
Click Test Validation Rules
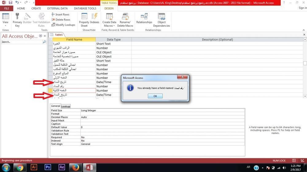(x=41, y=20)
